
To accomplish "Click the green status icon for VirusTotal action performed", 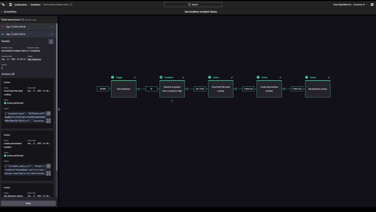I will point(5,103).
